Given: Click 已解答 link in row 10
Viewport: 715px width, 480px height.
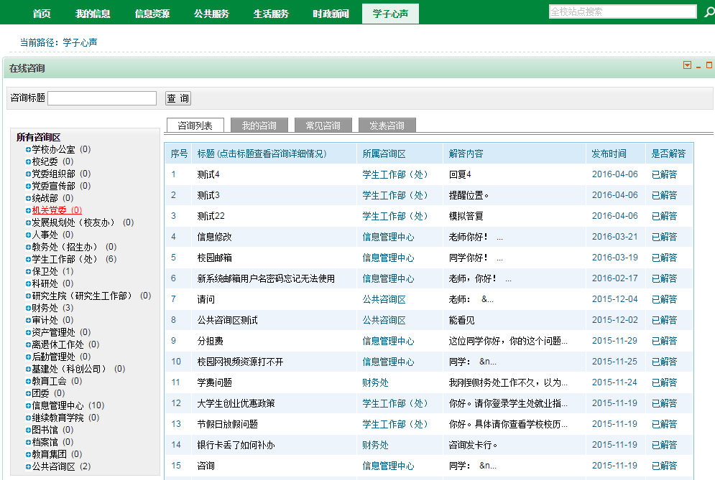Looking at the screenshot, I should [x=665, y=362].
